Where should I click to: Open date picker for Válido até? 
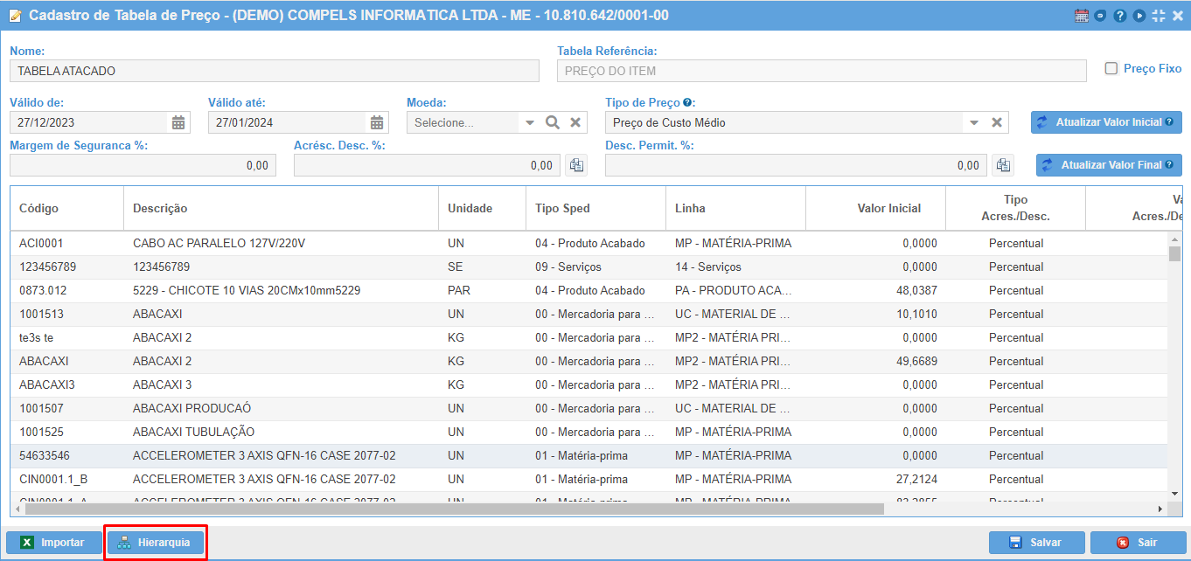(377, 122)
